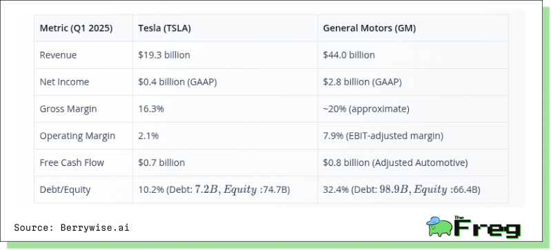This screenshot has height=250, width=551.
Task: Click the green frog mascot icon
Action: tap(439, 226)
